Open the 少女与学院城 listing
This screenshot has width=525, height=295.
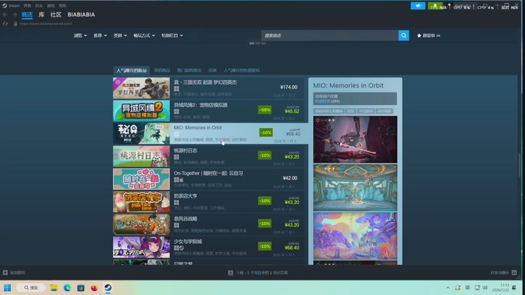click(x=209, y=247)
